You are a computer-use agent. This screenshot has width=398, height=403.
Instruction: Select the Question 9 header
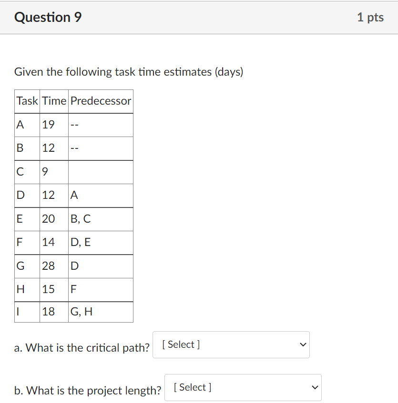[48, 17]
